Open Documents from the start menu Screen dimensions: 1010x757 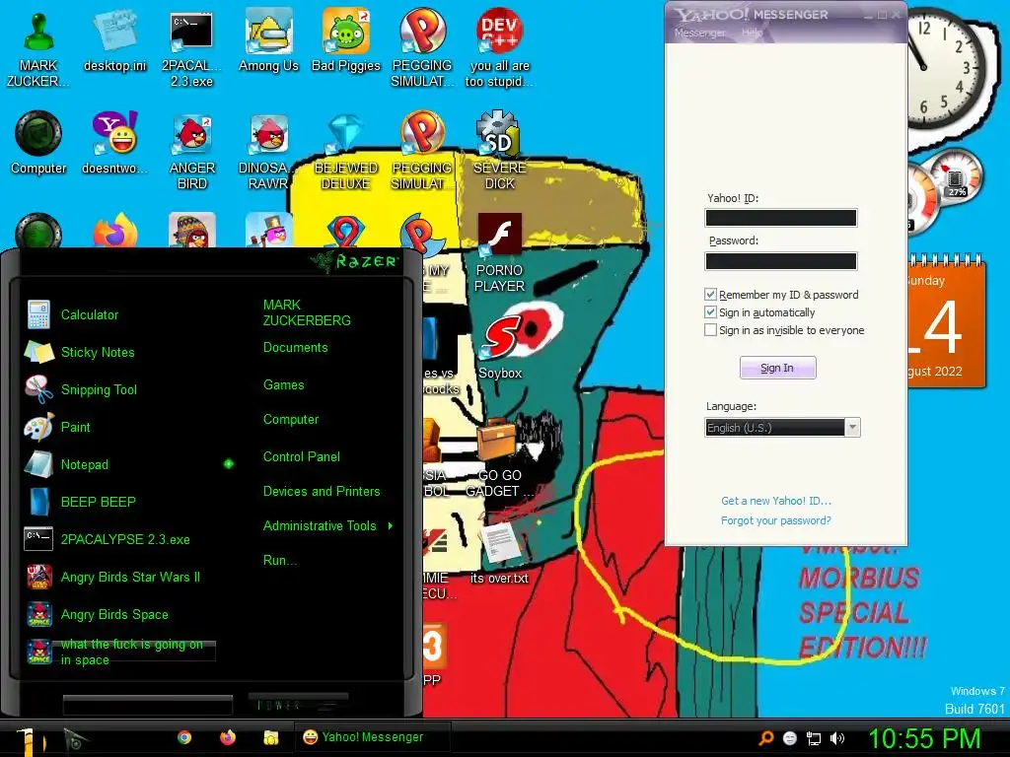point(296,348)
